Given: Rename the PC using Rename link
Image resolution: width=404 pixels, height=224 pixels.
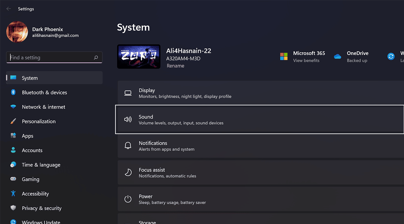Looking at the screenshot, I should pos(175,66).
